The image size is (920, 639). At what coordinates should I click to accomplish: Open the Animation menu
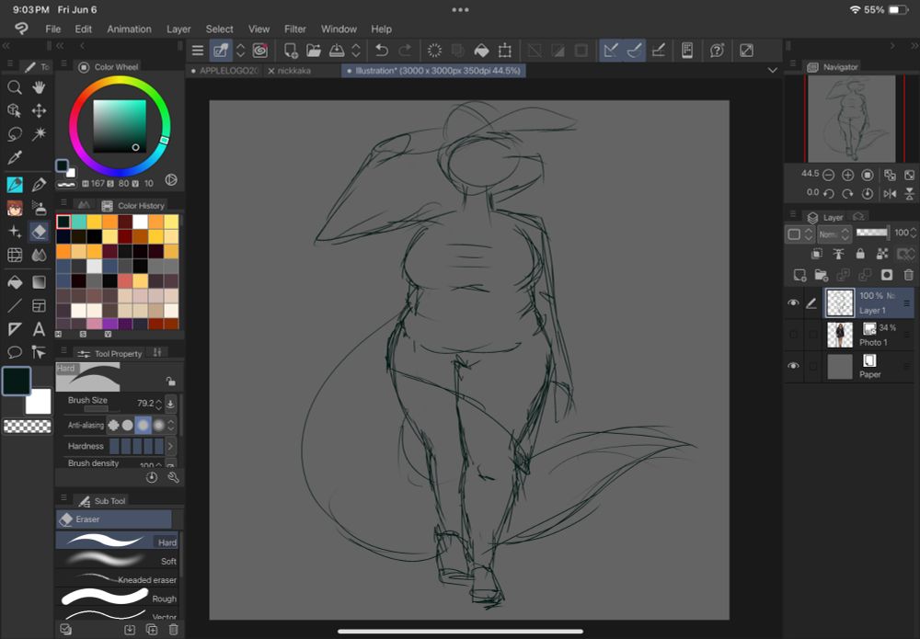tap(129, 29)
